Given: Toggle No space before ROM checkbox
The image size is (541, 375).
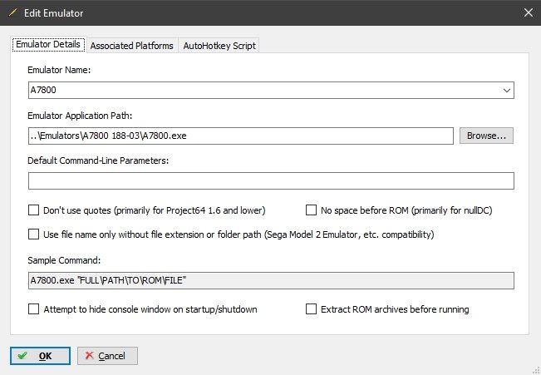Looking at the screenshot, I should [x=311, y=210].
